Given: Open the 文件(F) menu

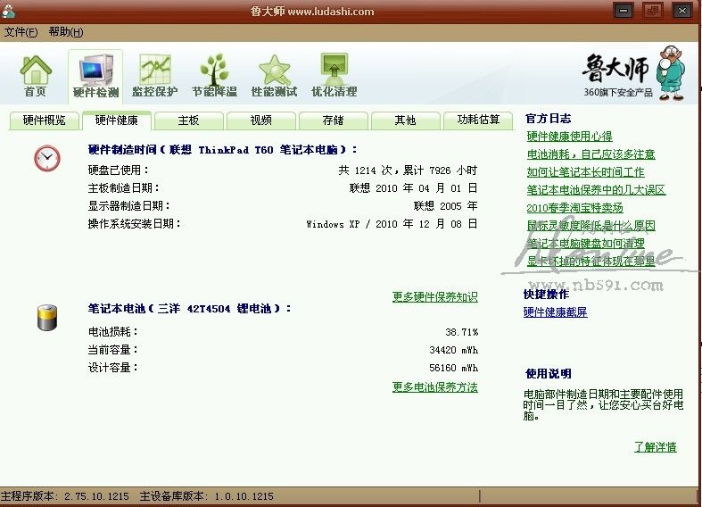Looking at the screenshot, I should click(21, 32).
